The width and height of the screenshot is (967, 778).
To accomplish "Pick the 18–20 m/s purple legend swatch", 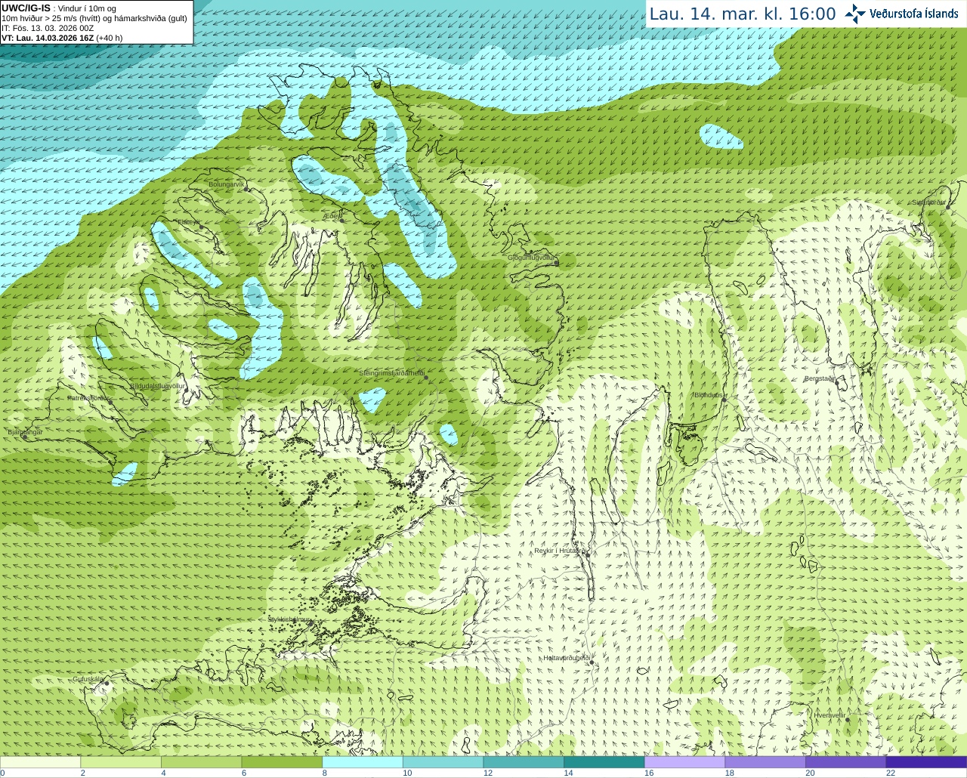I will pos(765,762).
